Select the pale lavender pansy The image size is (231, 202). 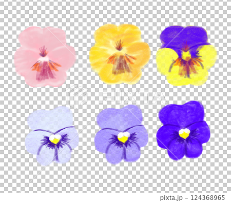coord(52,136)
